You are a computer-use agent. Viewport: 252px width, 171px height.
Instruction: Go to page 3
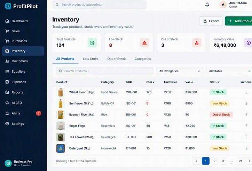coord(223,161)
